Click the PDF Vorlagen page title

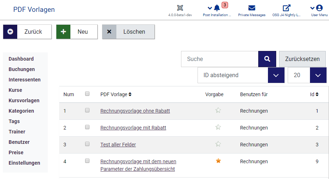click(34, 10)
